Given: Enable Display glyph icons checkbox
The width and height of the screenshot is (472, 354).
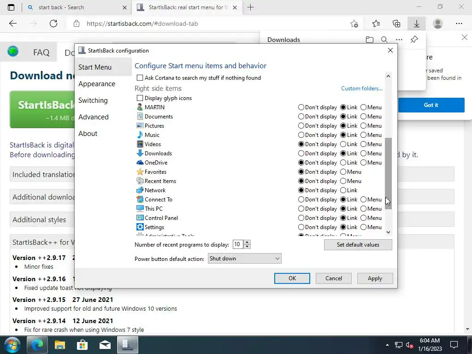Looking at the screenshot, I should pyautogui.click(x=140, y=98).
